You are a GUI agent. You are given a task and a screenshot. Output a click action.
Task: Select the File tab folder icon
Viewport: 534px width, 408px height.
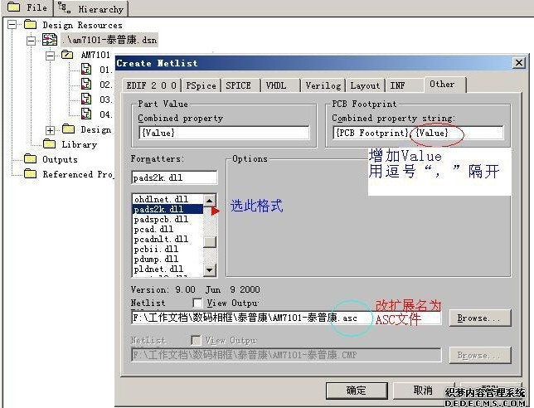click(x=13, y=7)
